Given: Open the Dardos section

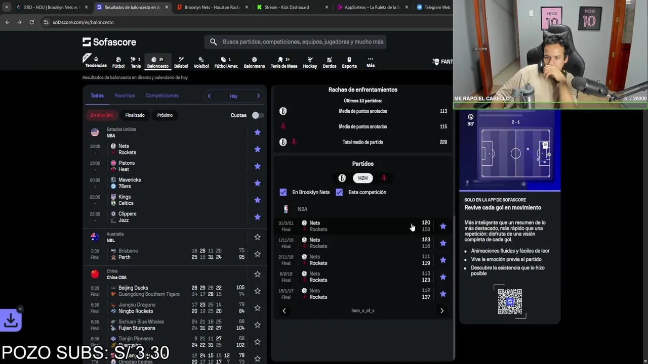Looking at the screenshot, I should [x=330, y=62].
